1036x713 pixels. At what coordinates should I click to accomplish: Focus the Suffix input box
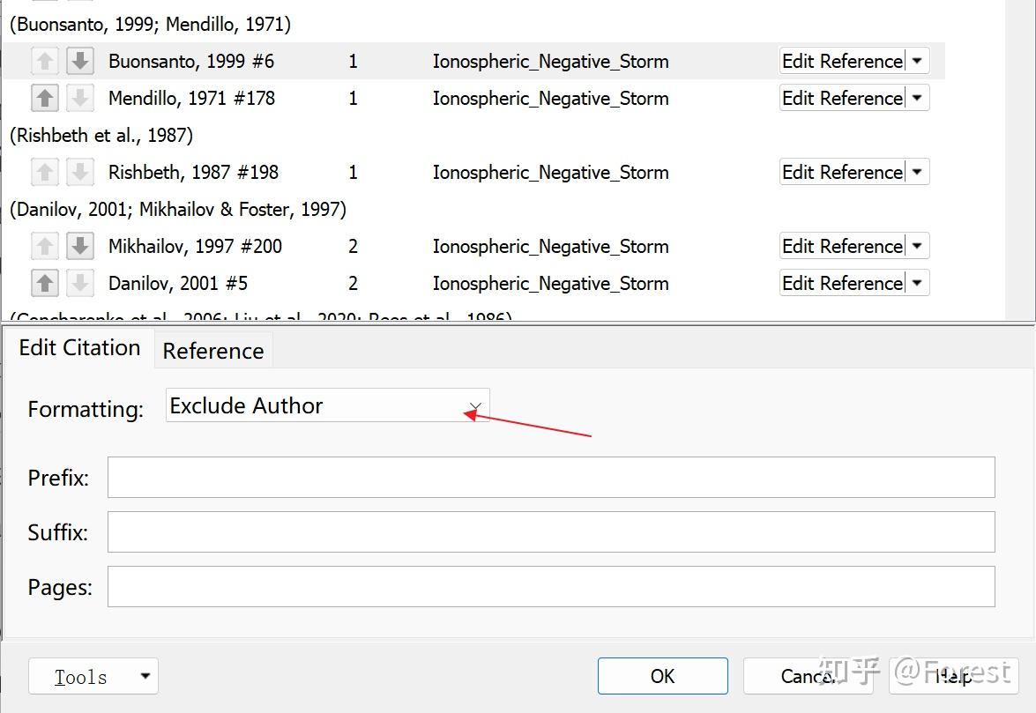tap(551, 532)
